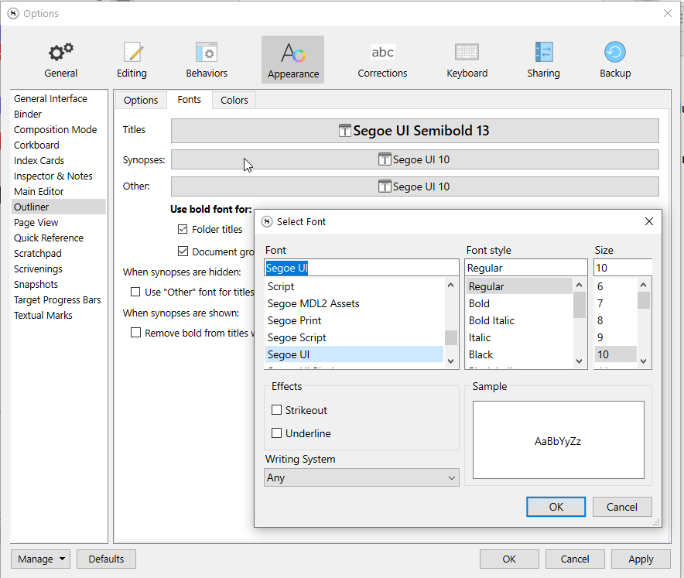
Task: Choose Segoe Print in the font list
Action: point(354,320)
